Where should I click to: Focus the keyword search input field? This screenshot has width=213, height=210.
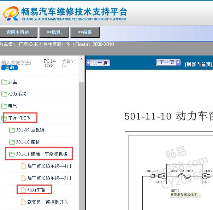tap(16, 63)
